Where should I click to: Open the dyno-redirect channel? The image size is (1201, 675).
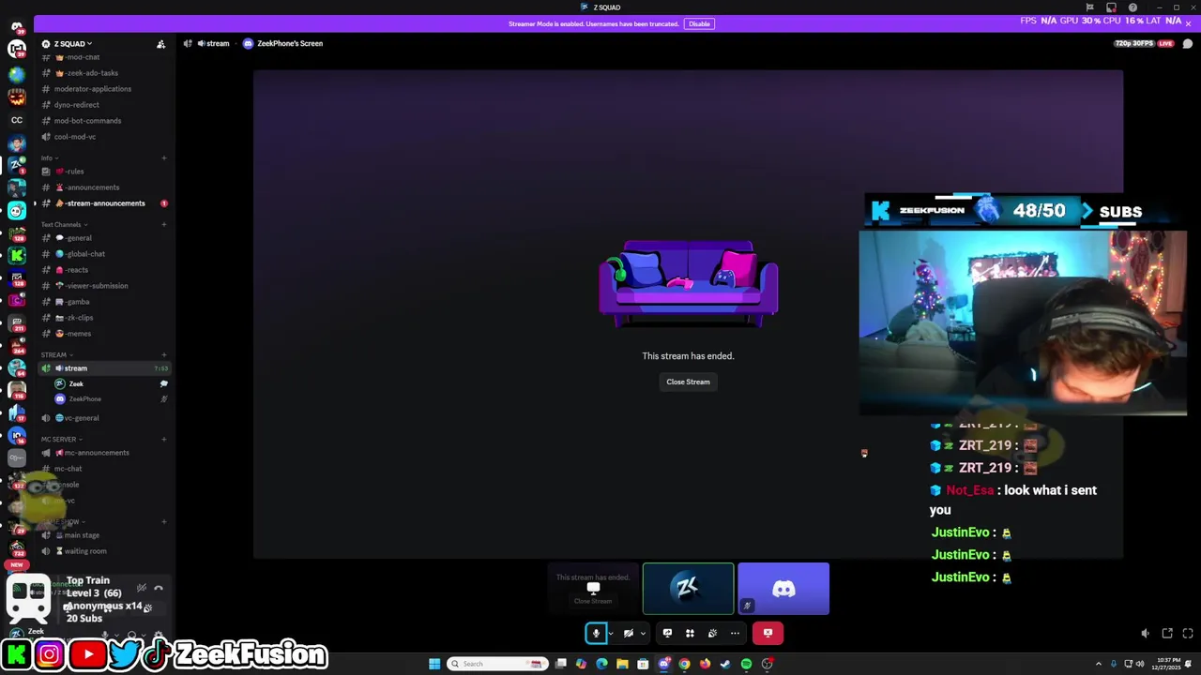click(76, 105)
